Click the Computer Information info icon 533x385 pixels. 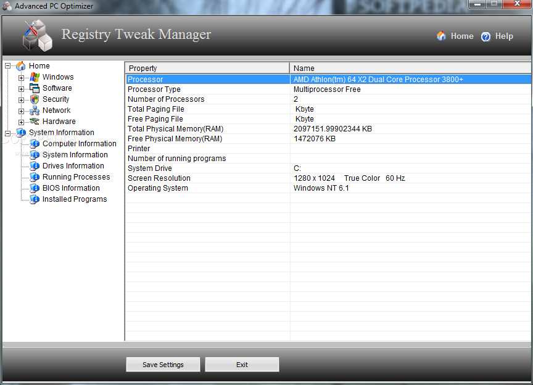coord(35,144)
